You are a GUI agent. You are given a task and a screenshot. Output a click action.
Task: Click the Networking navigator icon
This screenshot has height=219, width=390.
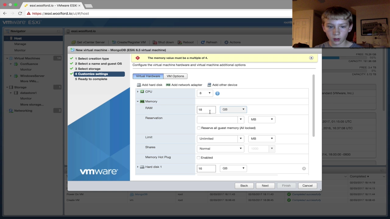pos(11,111)
